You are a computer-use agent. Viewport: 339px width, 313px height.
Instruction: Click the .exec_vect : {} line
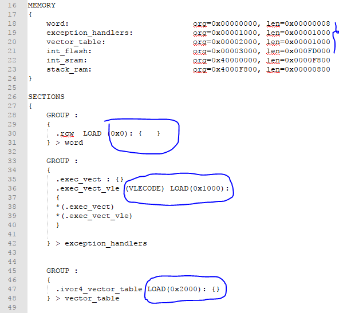[90, 179]
